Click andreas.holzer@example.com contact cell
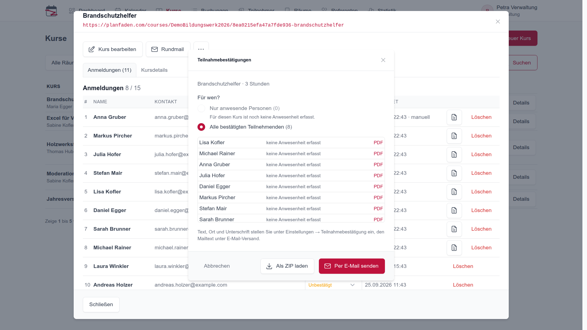 click(191, 285)
